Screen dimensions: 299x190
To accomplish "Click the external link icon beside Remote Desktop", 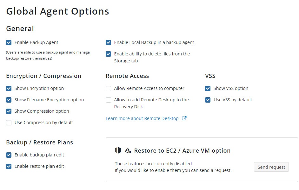I will coord(184,118).
